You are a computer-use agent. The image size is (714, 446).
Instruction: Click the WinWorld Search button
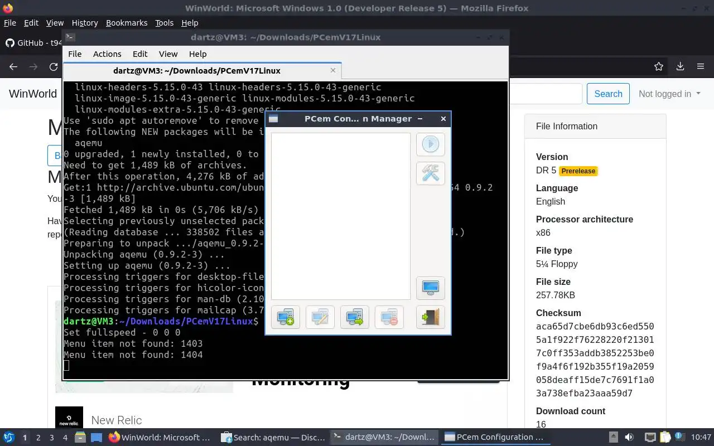608,94
